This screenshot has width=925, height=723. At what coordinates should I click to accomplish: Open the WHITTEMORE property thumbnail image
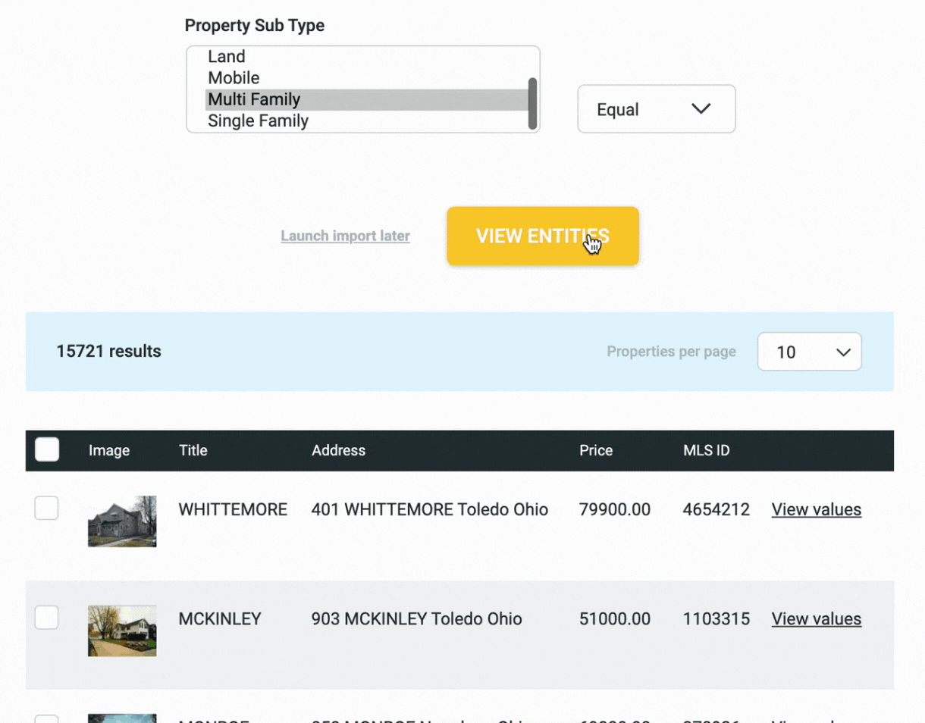coord(122,521)
